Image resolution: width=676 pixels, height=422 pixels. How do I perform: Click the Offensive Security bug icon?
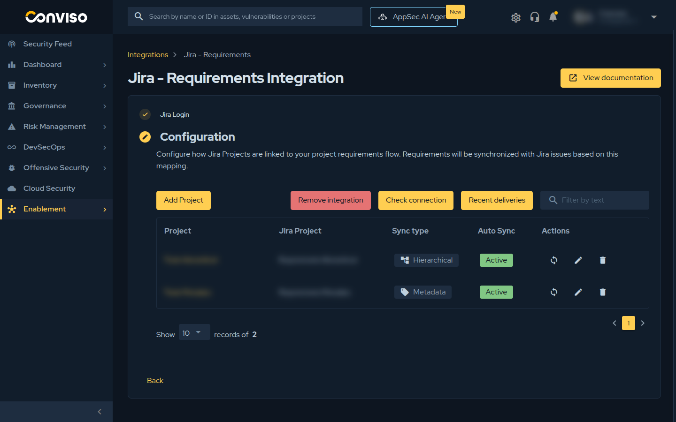pyautogui.click(x=12, y=168)
